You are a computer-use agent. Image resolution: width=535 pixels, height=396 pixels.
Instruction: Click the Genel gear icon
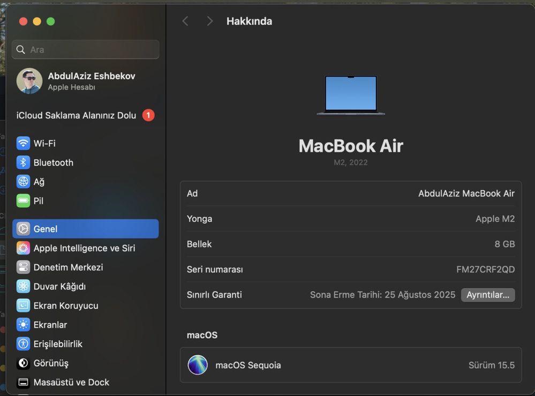[x=23, y=229]
